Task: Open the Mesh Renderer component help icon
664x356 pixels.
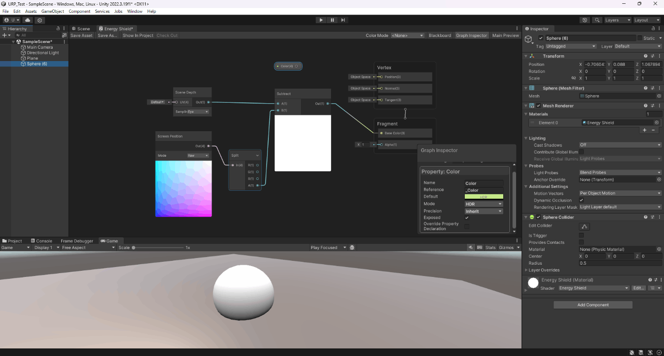Action: point(646,106)
